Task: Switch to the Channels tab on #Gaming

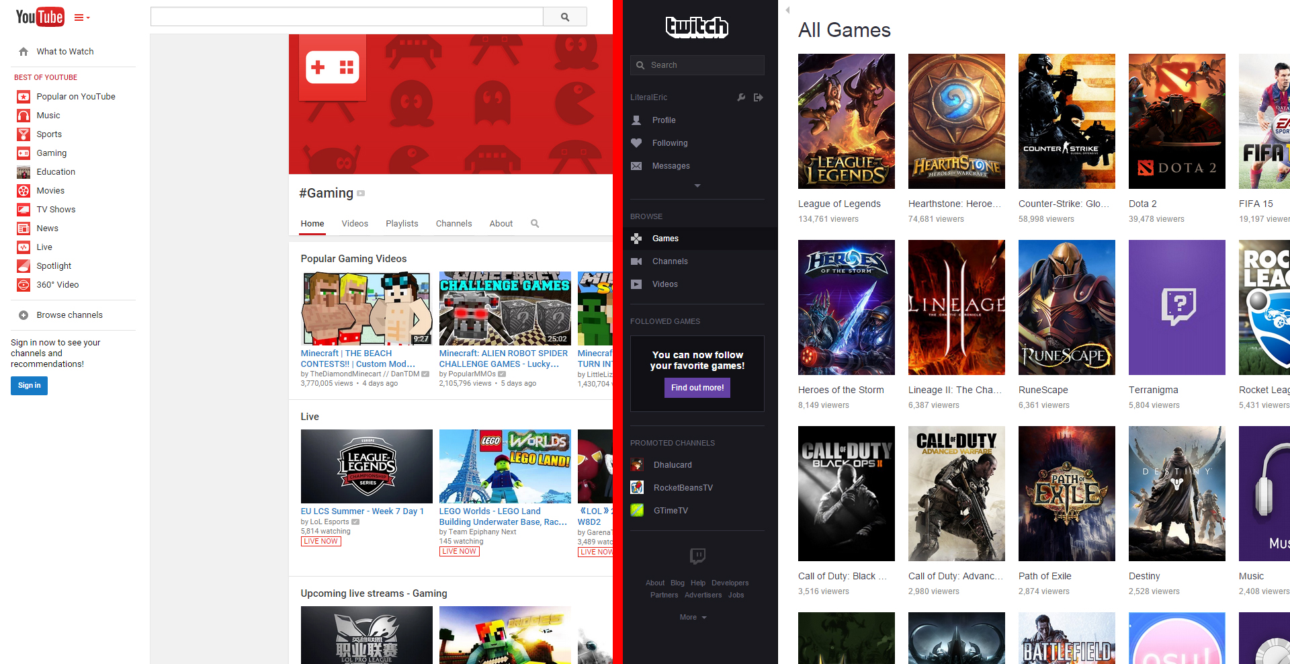Action: (454, 224)
